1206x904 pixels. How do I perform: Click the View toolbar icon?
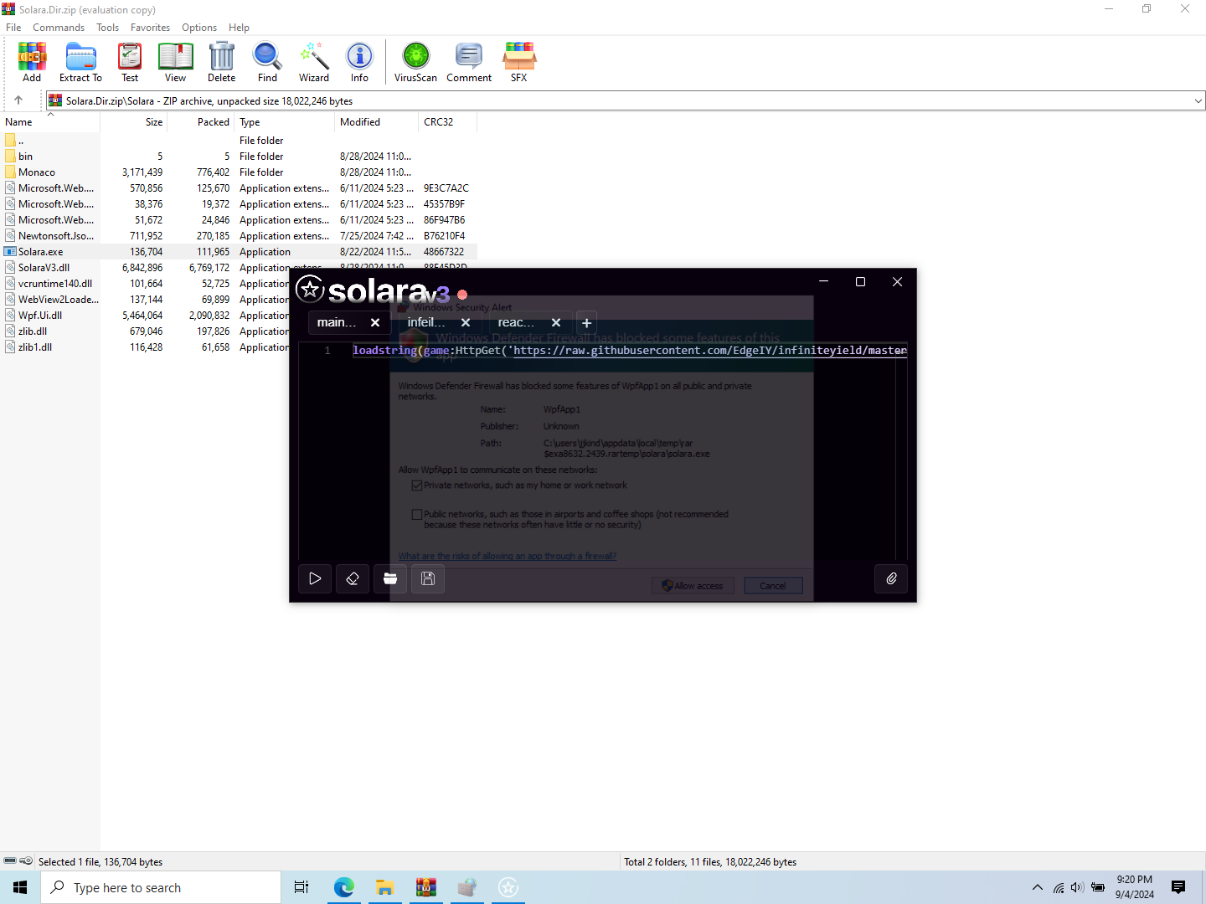tap(176, 62)
